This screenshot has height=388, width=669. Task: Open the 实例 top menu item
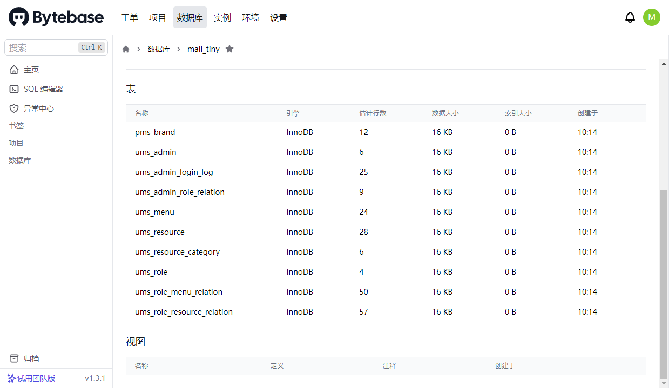pos(222,17)
